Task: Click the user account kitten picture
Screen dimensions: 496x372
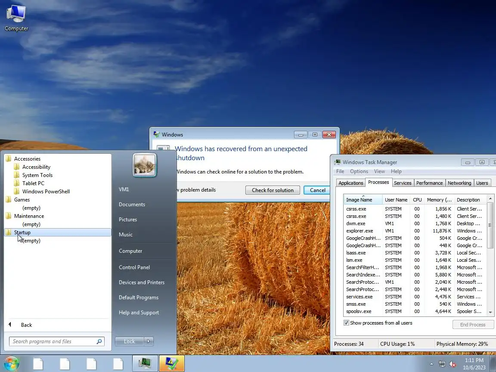Action: [145, 165]
